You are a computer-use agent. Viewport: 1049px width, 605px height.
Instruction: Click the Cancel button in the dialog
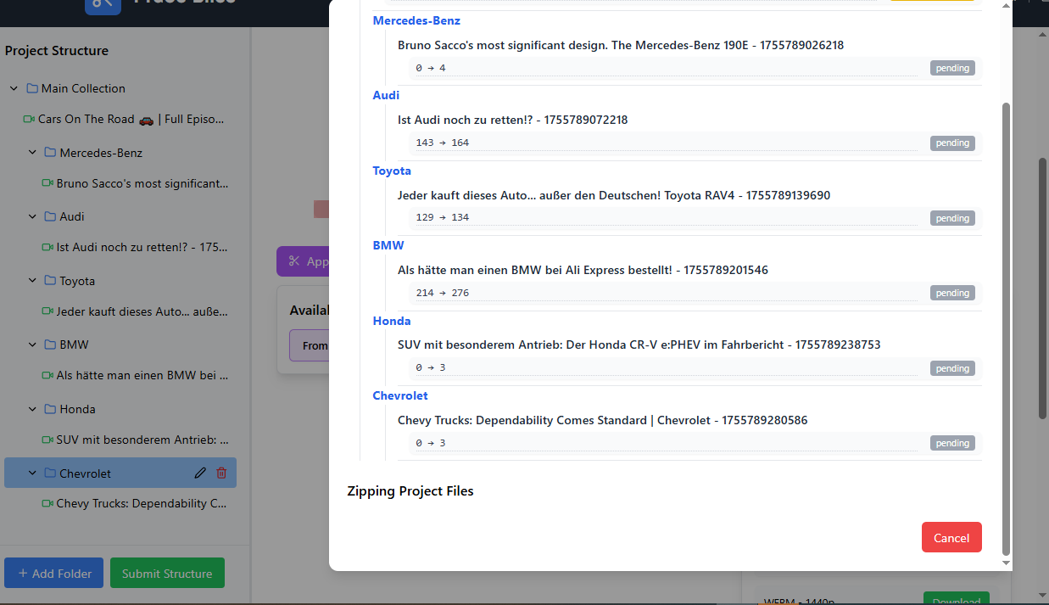(x=951, y=537)
